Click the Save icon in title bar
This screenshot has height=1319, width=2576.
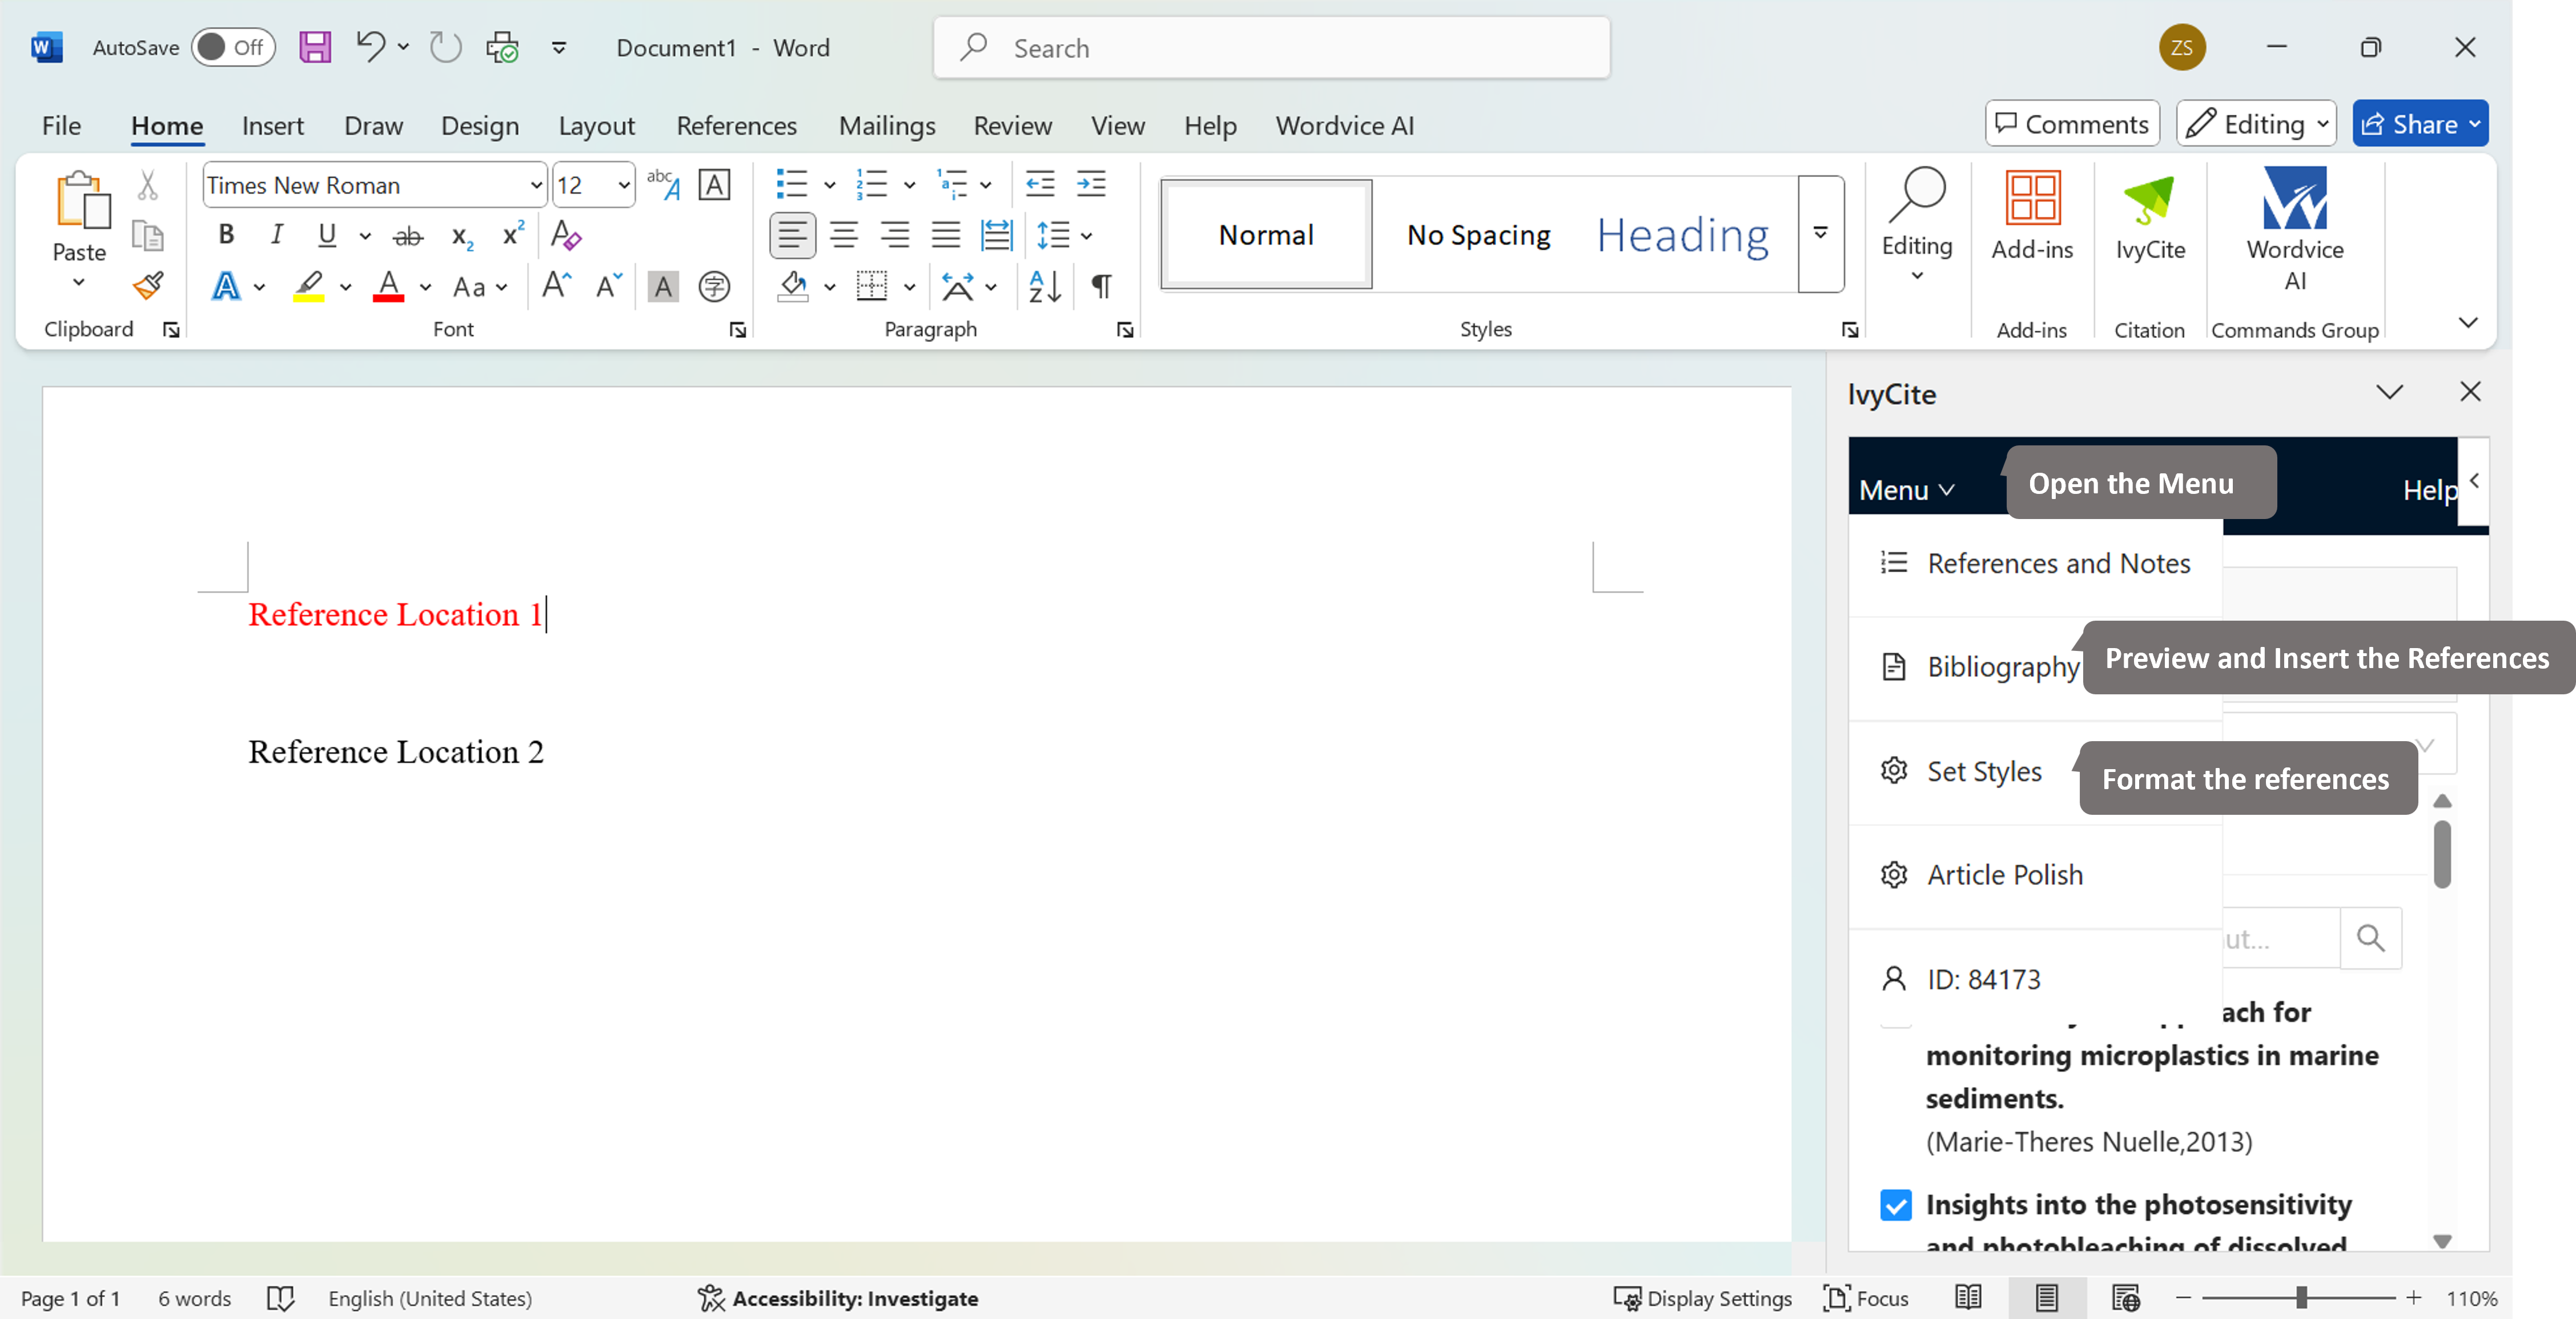click(x=315, y=47)
